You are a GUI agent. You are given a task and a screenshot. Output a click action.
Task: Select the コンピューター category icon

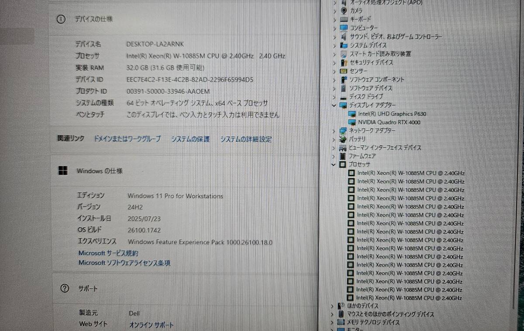pyautogui.click(x=344, y=28)
